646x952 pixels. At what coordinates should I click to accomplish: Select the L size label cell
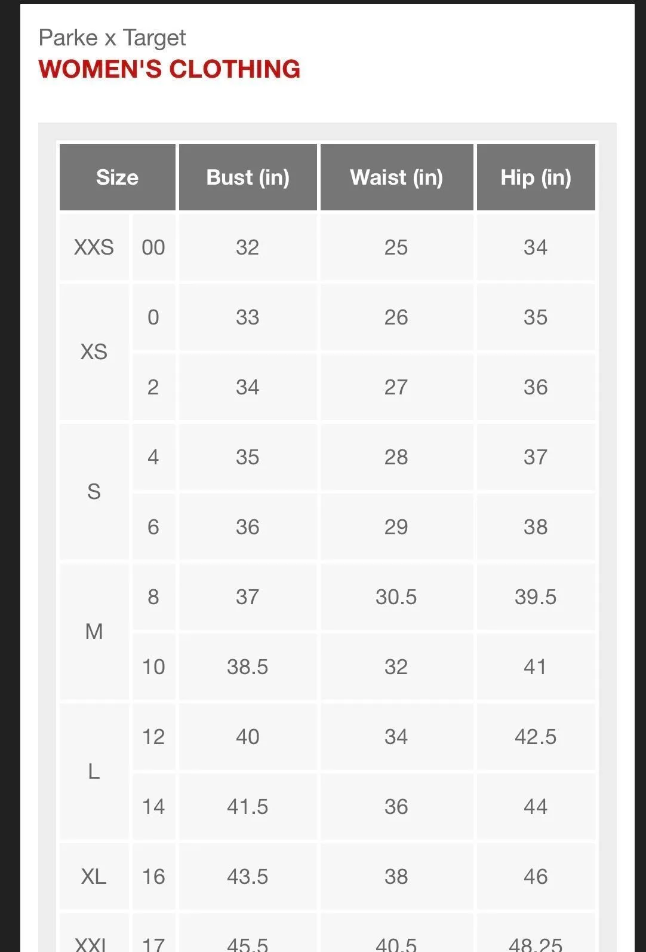(94, 771)
